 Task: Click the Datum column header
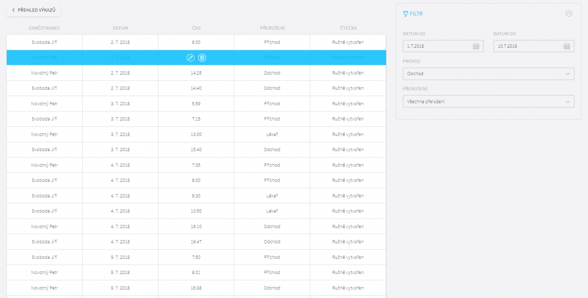tap(121, 28)
